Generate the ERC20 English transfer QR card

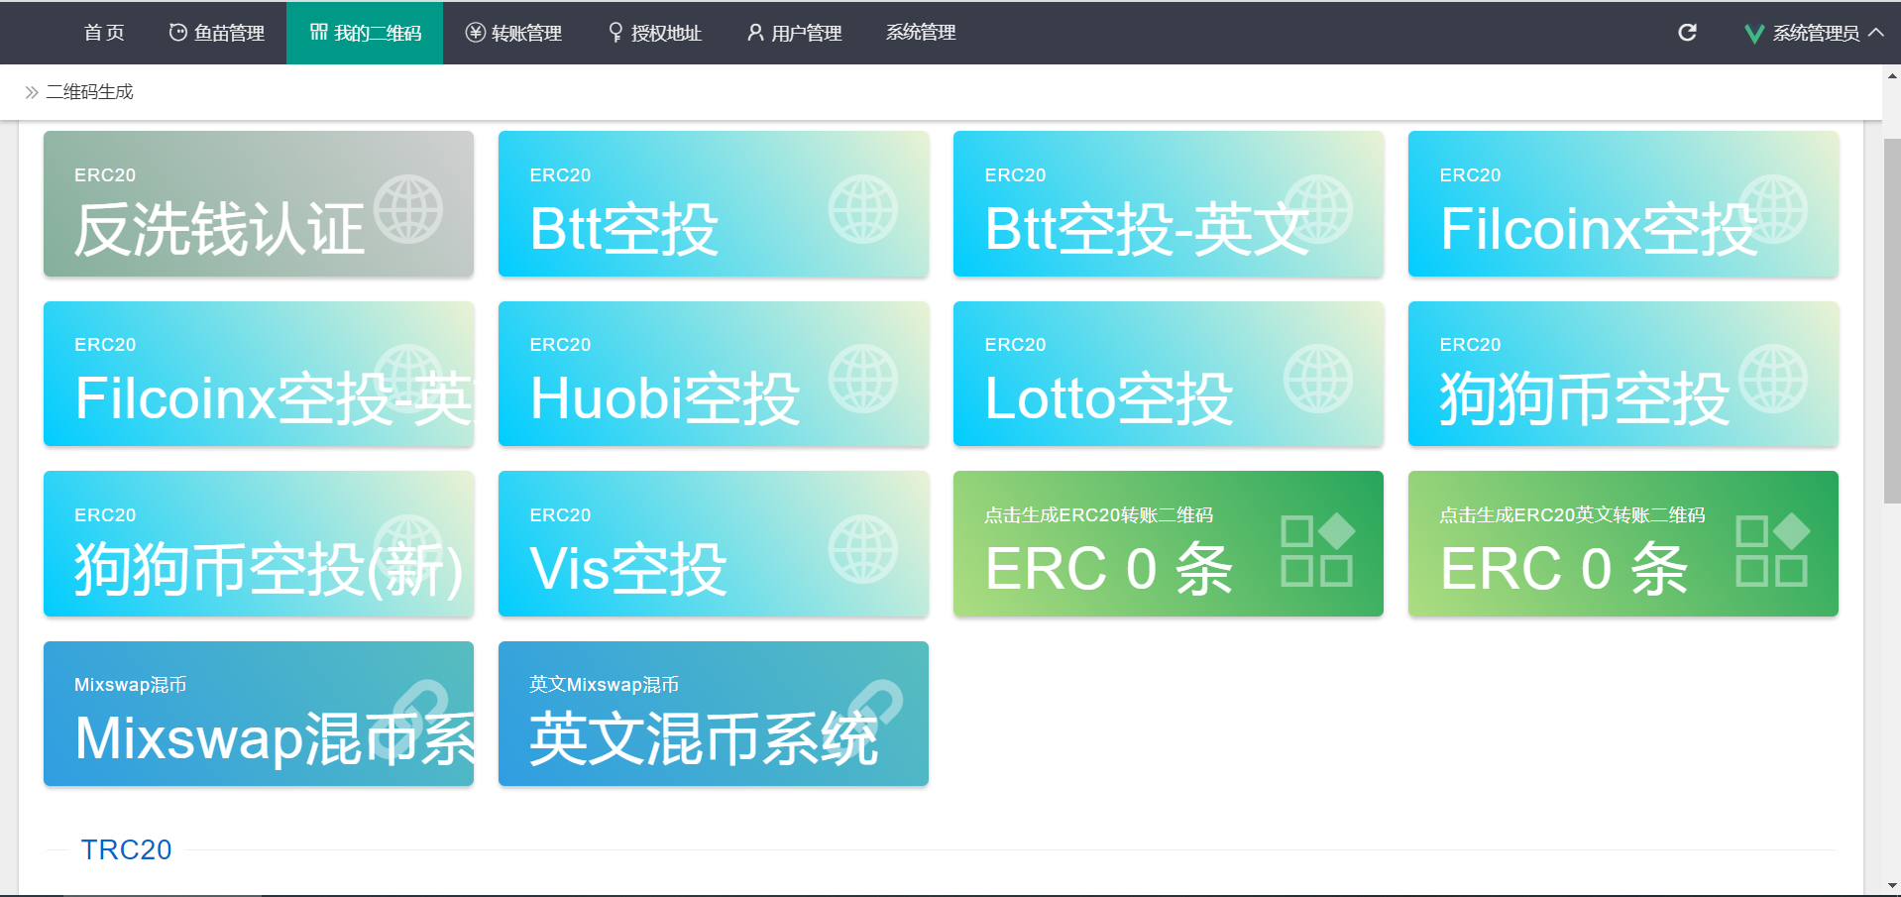pyautogui.click(x=1623, y=543)
